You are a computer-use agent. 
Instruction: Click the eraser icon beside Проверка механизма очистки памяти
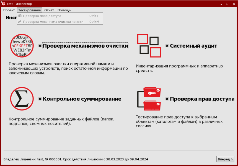click(20, 22)
